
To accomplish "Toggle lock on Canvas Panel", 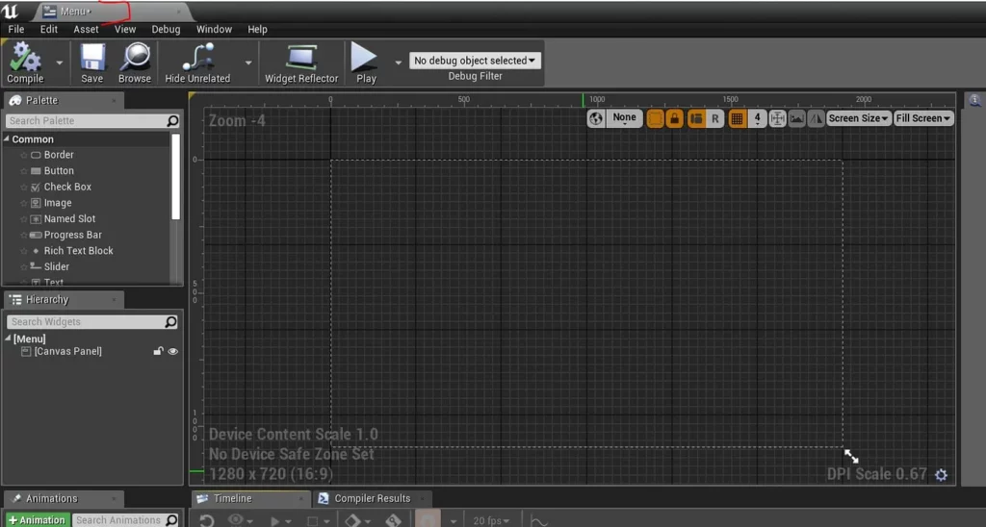I will click(158, 351).
